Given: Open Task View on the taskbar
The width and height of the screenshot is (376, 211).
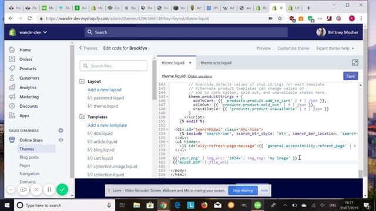Looking at the screenshot, I should pyautogui.click(x=122, y=205).
